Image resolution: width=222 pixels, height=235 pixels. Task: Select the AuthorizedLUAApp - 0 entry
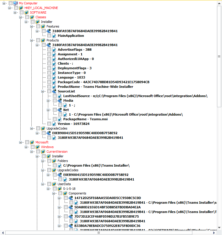[76, 59]
